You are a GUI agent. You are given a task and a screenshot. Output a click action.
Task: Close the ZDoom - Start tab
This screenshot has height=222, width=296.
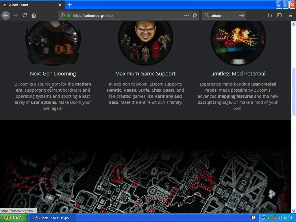[x=60, y=5]
